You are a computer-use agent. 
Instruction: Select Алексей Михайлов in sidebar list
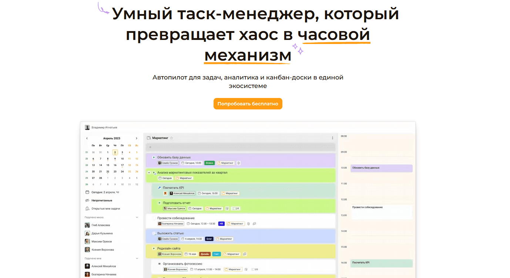(x=100, y=266)
